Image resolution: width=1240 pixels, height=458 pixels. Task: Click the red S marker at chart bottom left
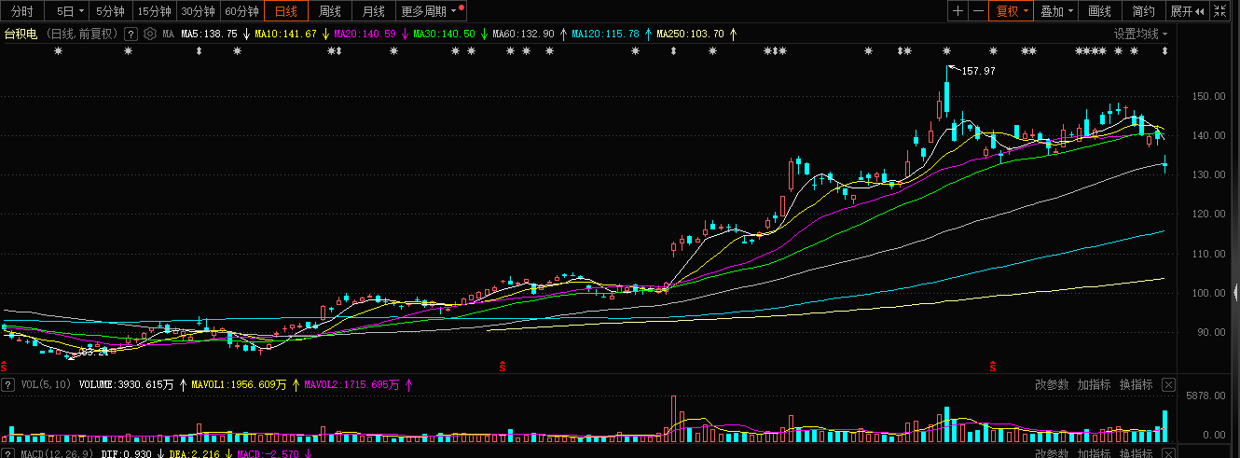pos(4,365)
